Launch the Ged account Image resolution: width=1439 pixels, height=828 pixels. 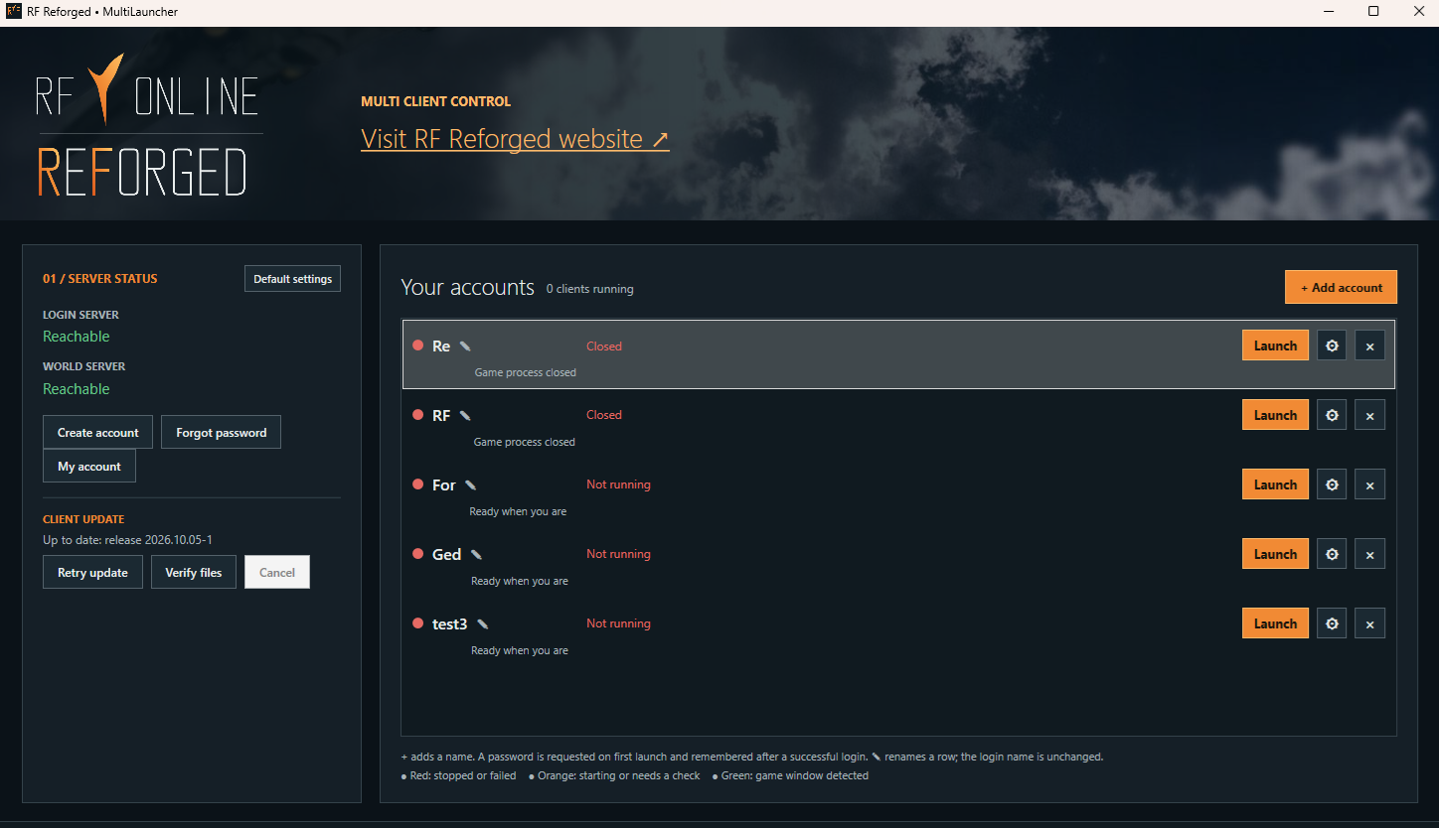(x=1275, y=554)
